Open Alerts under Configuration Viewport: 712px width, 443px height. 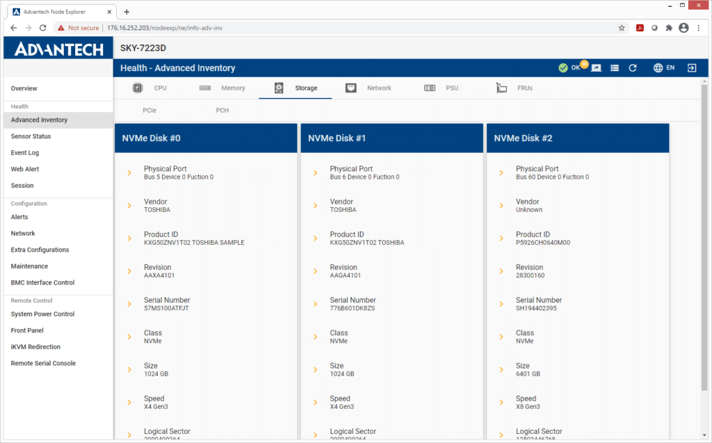coord(19,217)
